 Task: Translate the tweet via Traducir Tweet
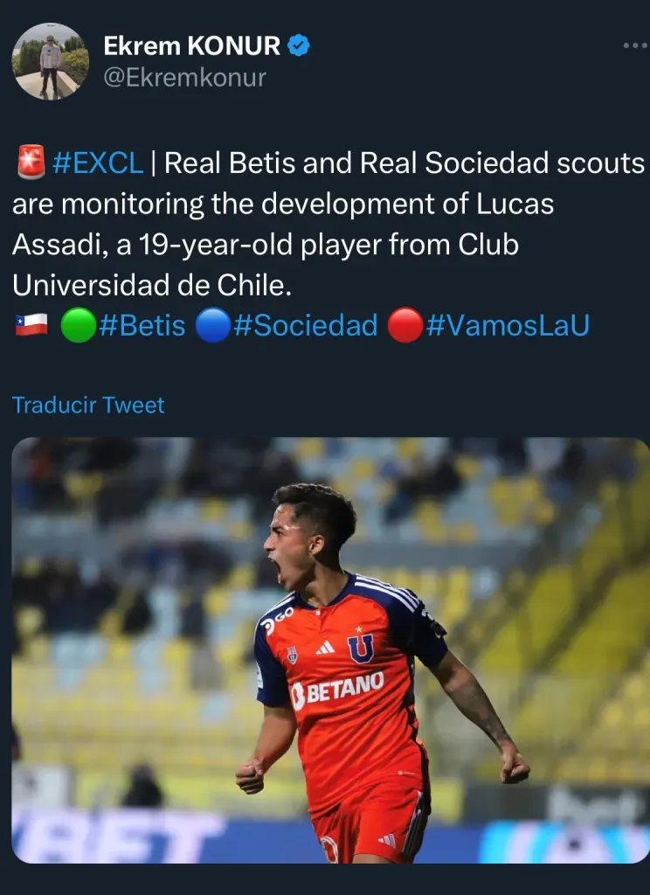click(89, 405)
